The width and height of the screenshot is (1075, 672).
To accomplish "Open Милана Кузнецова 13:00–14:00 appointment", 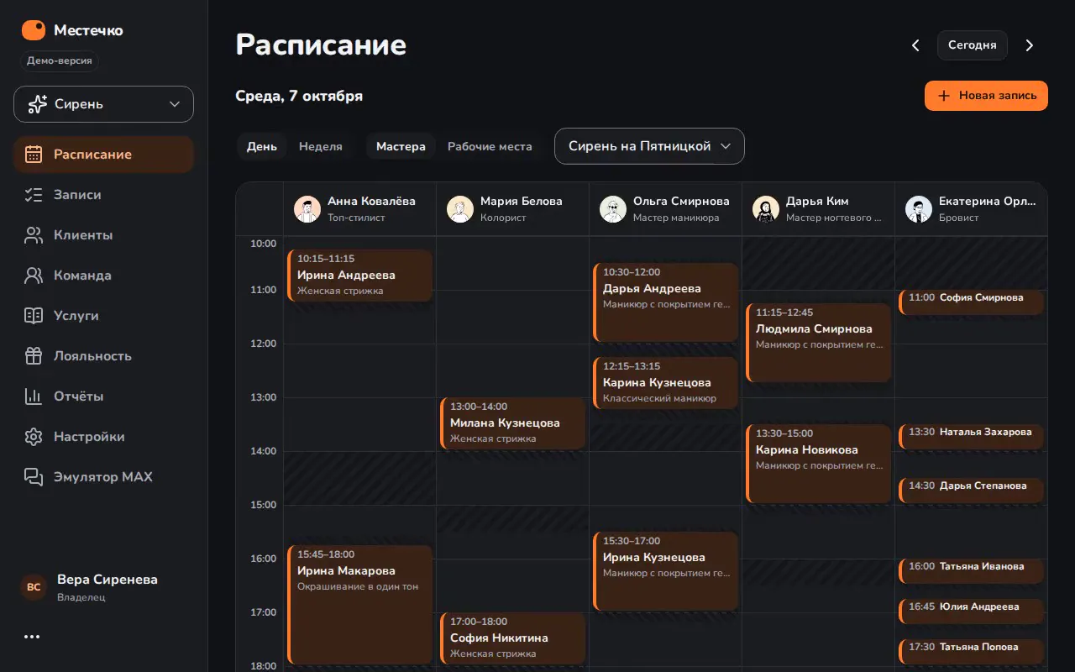I will tap(513, 423).
